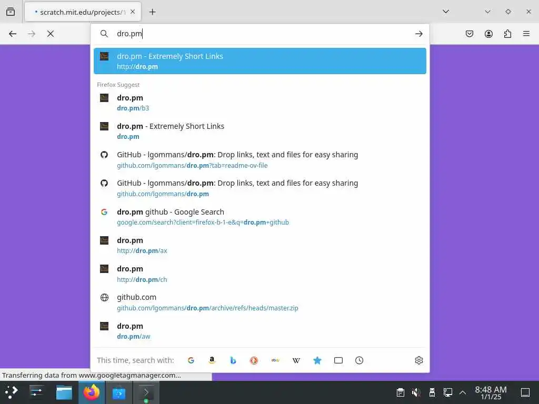Open the Firefox hamburger application menu
539x404 pixels.
click(x=526, y=34)
